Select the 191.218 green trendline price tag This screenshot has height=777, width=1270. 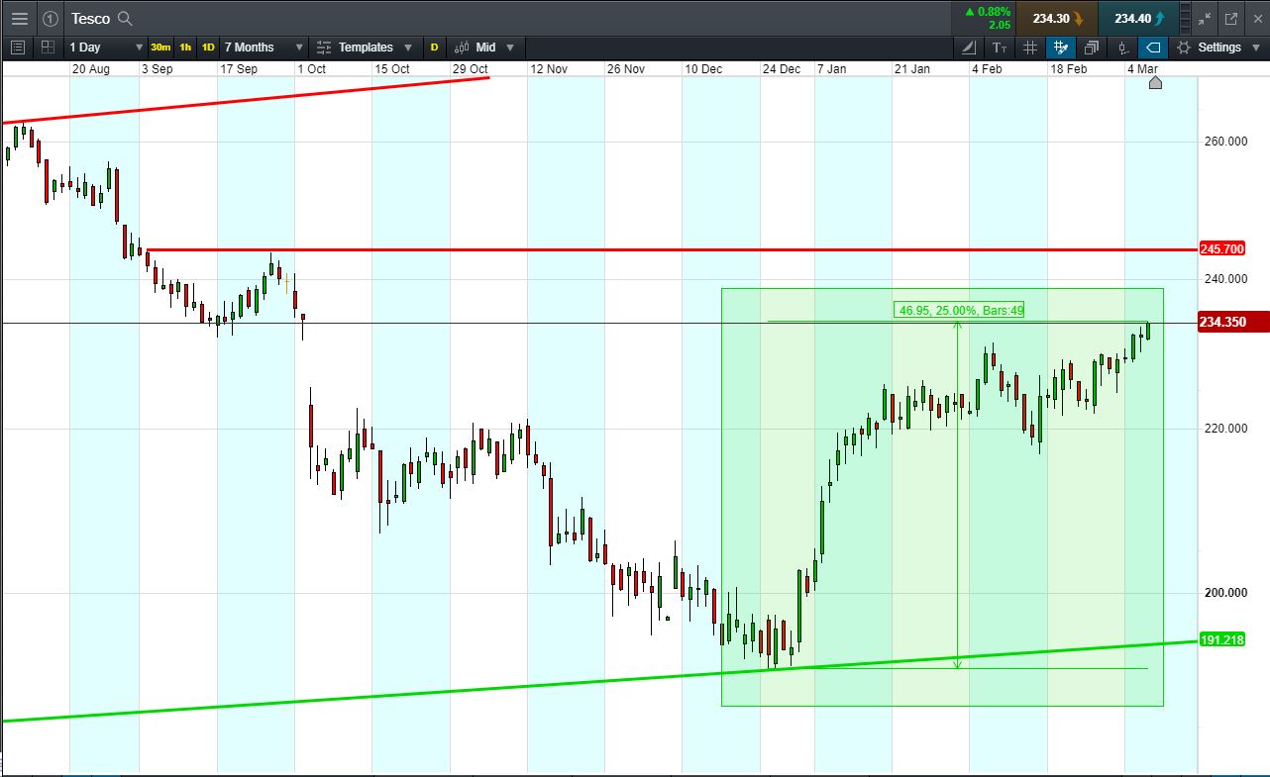click(x=1222, y=639)
